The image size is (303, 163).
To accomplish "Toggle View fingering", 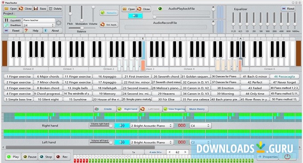I will pos(174,109).
